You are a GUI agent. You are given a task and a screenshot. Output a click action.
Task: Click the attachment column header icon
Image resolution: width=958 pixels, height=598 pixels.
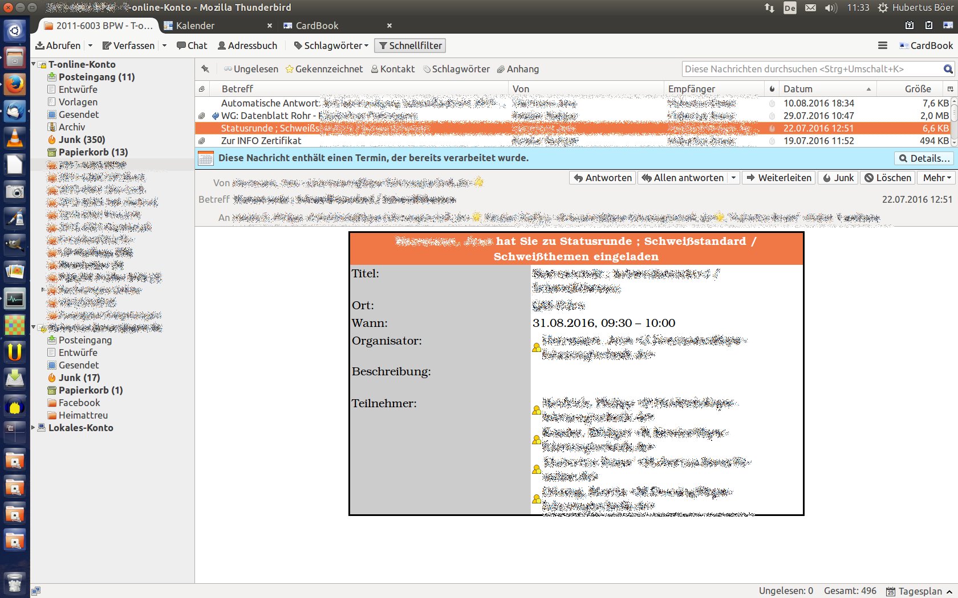coord(202,89)
